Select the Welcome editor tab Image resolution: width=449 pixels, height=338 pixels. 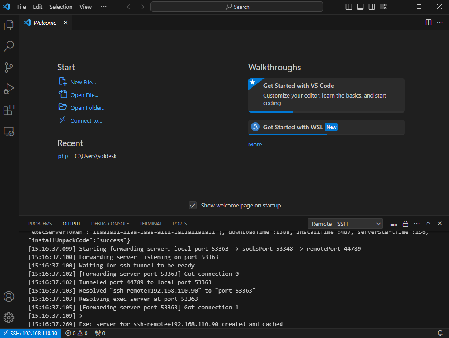click(x=45, y=23)
